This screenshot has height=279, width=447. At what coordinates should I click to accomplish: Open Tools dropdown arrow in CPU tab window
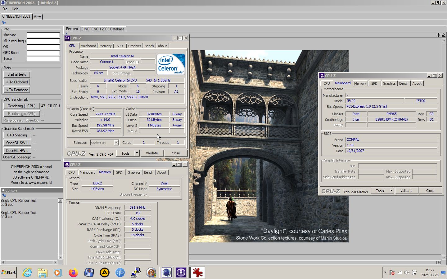tap(136, 153)
